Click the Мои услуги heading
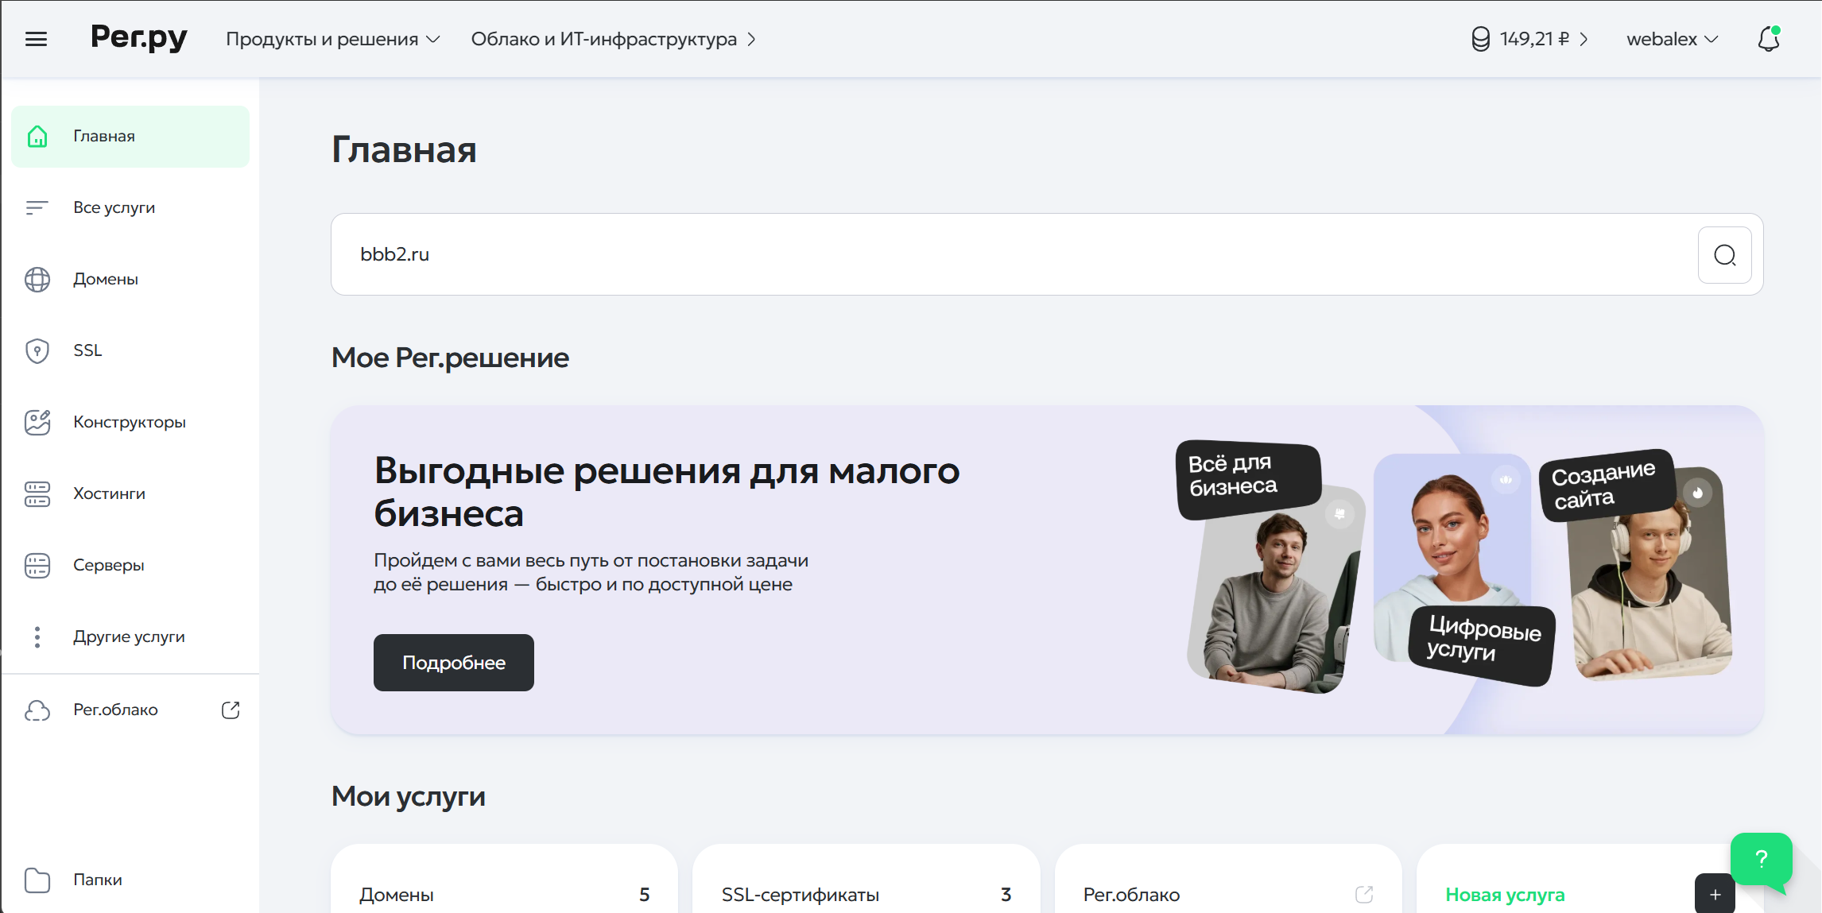The height and width of the screenshot is (913, 1822). (409, 796)
